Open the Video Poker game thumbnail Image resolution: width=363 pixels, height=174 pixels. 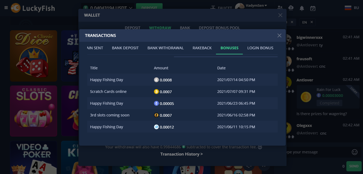point(34,158)
